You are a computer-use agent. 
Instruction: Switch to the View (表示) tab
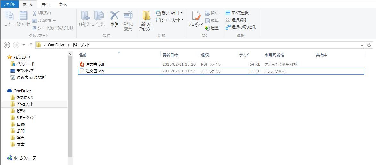[63, 4]
